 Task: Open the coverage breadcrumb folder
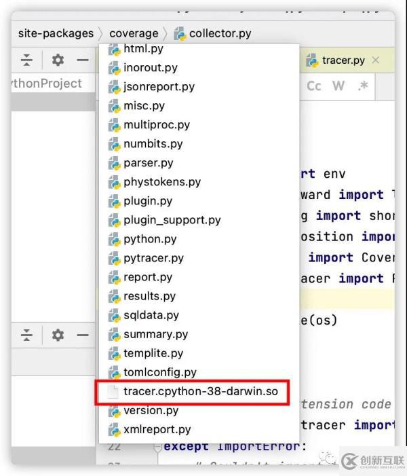[134, 33]
